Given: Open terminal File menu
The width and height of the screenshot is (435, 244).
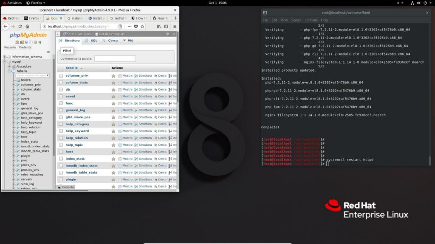Looking at the screenshot, I should pyautogui.click(x=265, y=20).
